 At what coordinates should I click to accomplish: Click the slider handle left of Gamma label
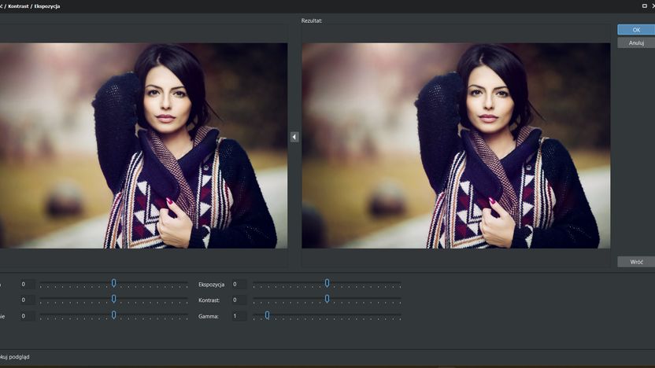113,315
